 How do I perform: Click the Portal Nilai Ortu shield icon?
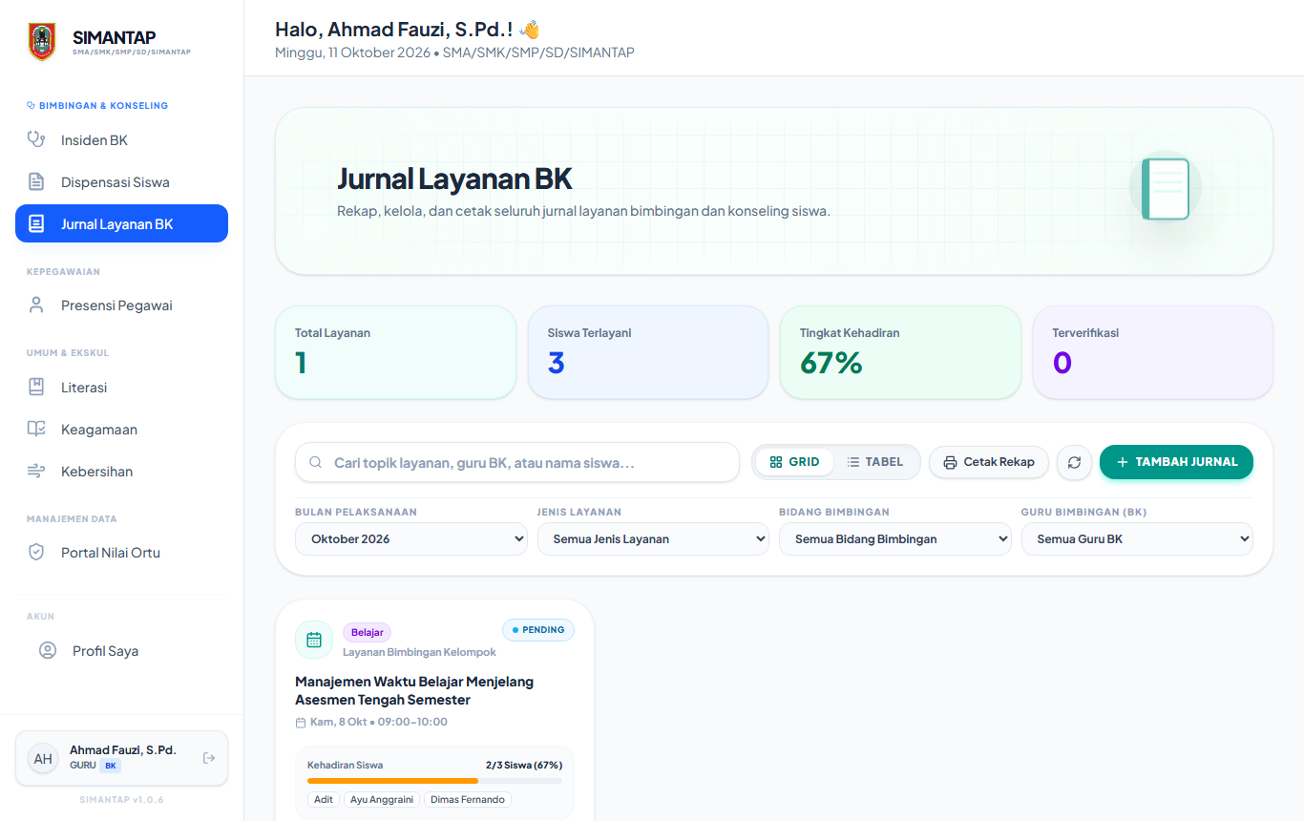36,552
